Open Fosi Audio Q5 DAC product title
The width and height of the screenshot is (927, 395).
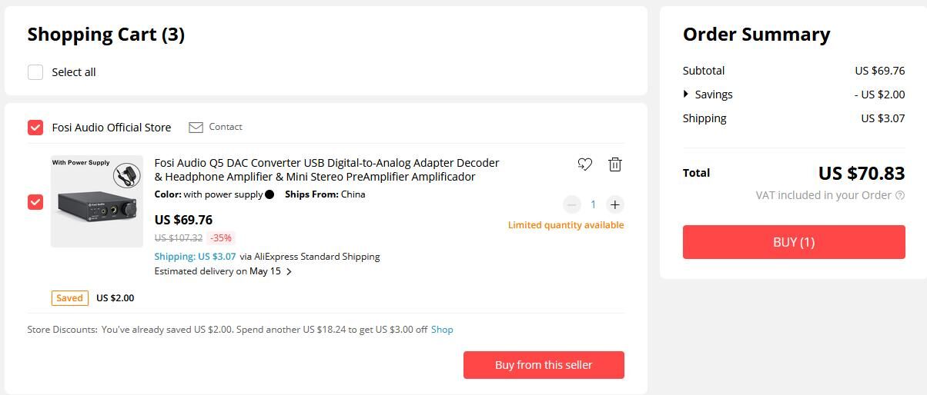pyautogui.click(x=326, y=170)
